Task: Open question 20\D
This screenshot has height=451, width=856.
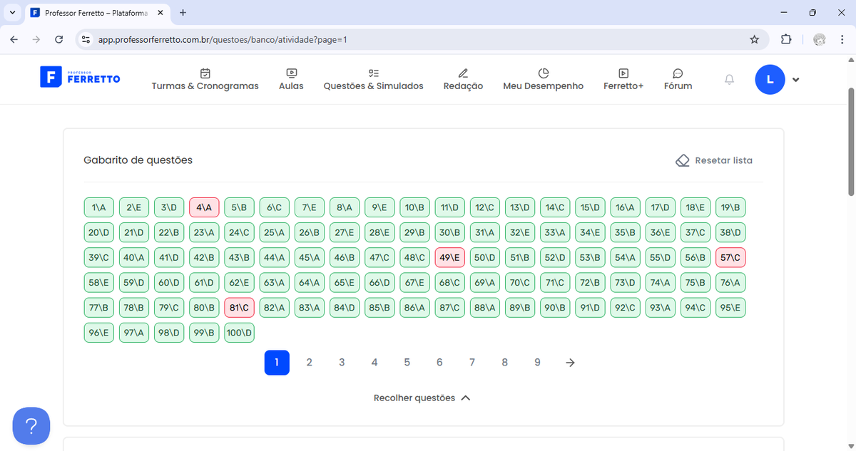Action: click(x=99, y=232)
